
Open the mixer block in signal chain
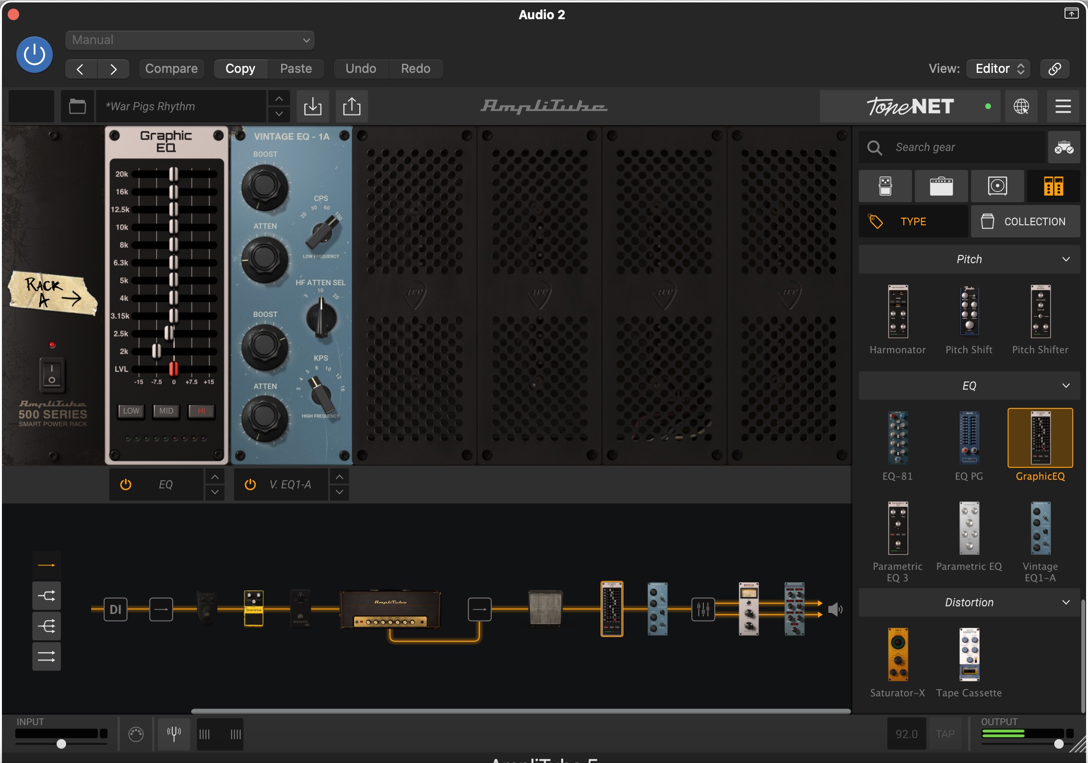click(703, 610)
